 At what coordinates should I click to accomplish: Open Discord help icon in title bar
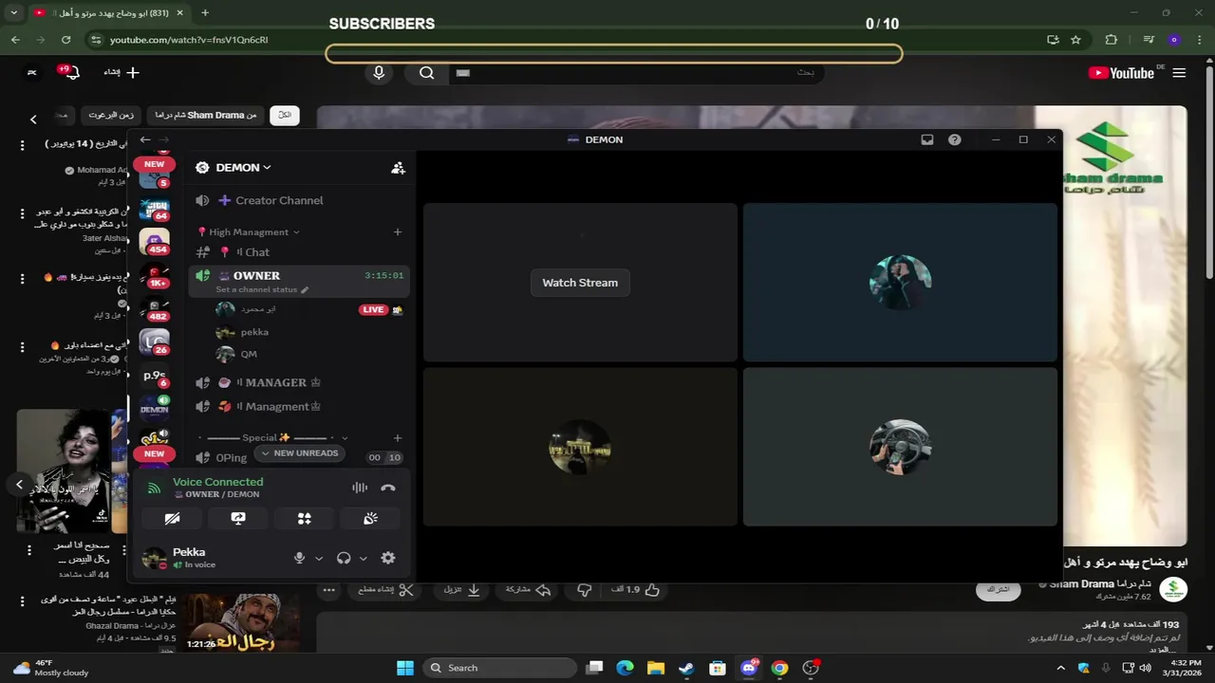pos(955,139)
